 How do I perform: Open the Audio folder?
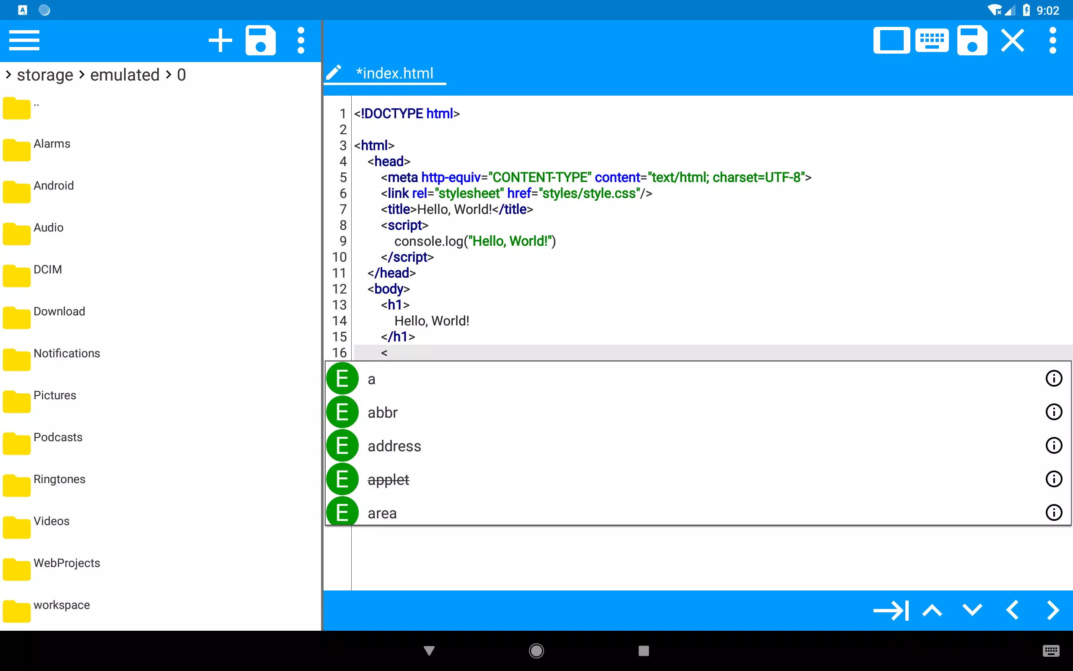(161, 233)
